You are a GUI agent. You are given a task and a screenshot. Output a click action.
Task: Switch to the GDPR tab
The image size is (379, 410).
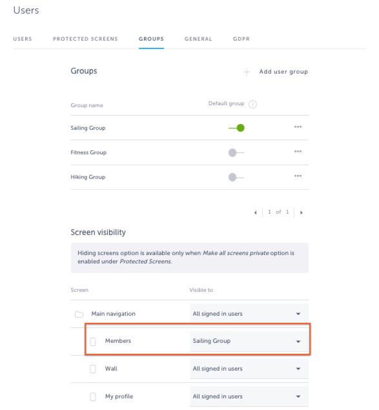point(241,39)
